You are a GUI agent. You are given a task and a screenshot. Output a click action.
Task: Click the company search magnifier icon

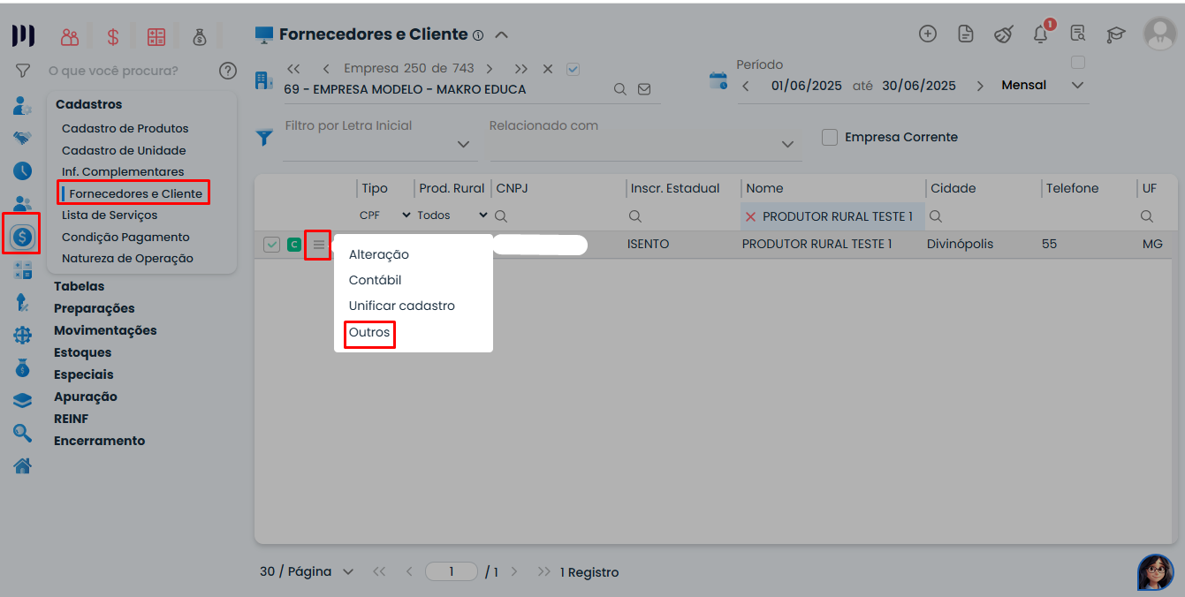[x=620, y=89]
